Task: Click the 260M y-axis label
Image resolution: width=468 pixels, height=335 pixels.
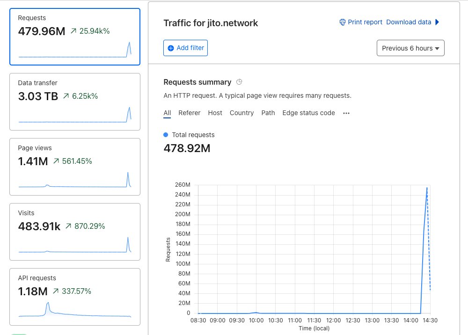Action: pos(183,185)
